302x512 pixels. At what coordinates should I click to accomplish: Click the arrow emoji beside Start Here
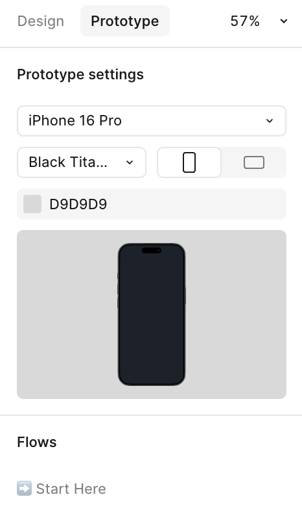coord(24,489)
